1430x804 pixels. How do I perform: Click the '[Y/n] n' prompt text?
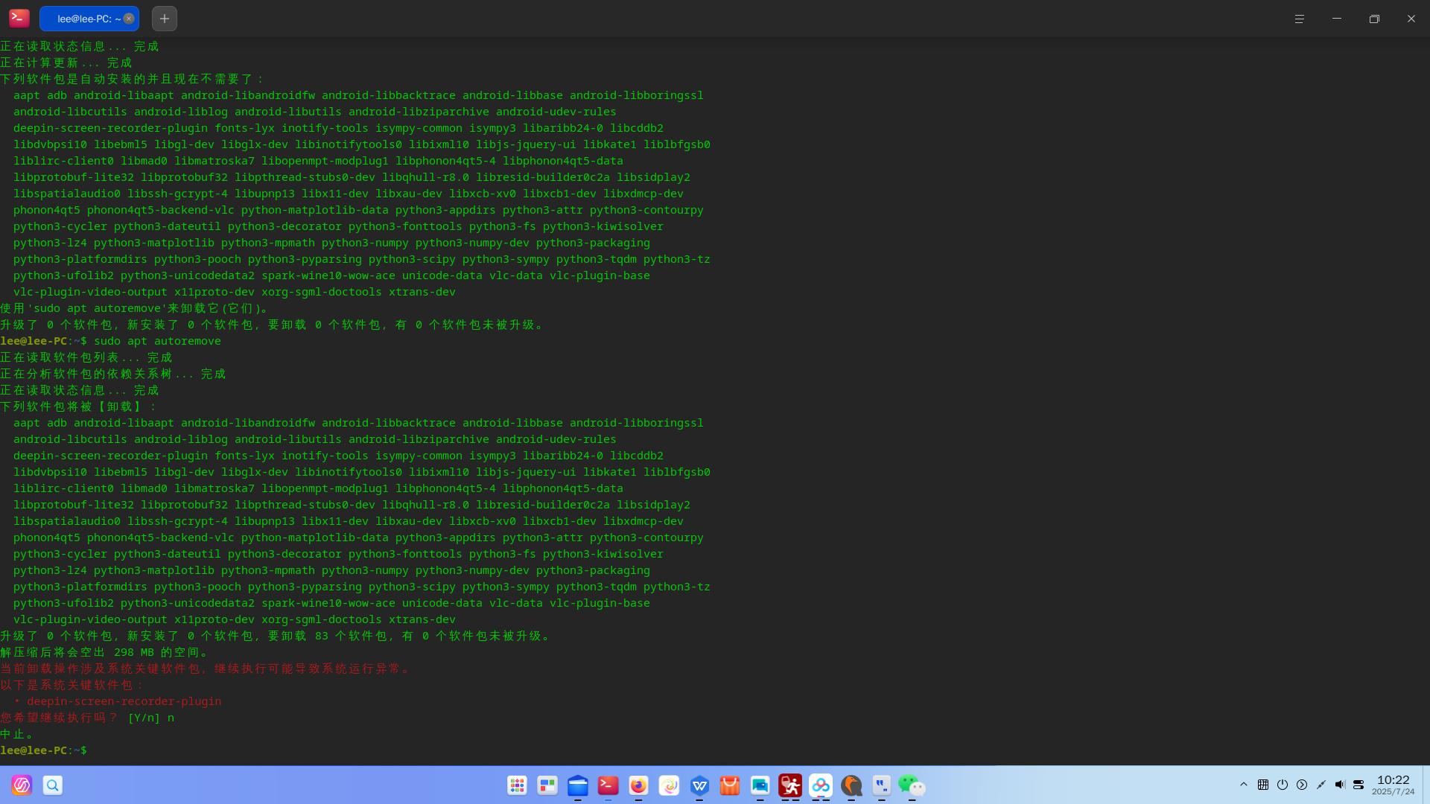pyautogui.click(x=151, y=718)
